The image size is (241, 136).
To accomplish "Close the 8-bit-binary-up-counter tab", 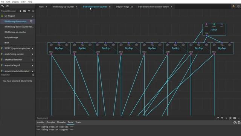I will [x=76, y=7].
